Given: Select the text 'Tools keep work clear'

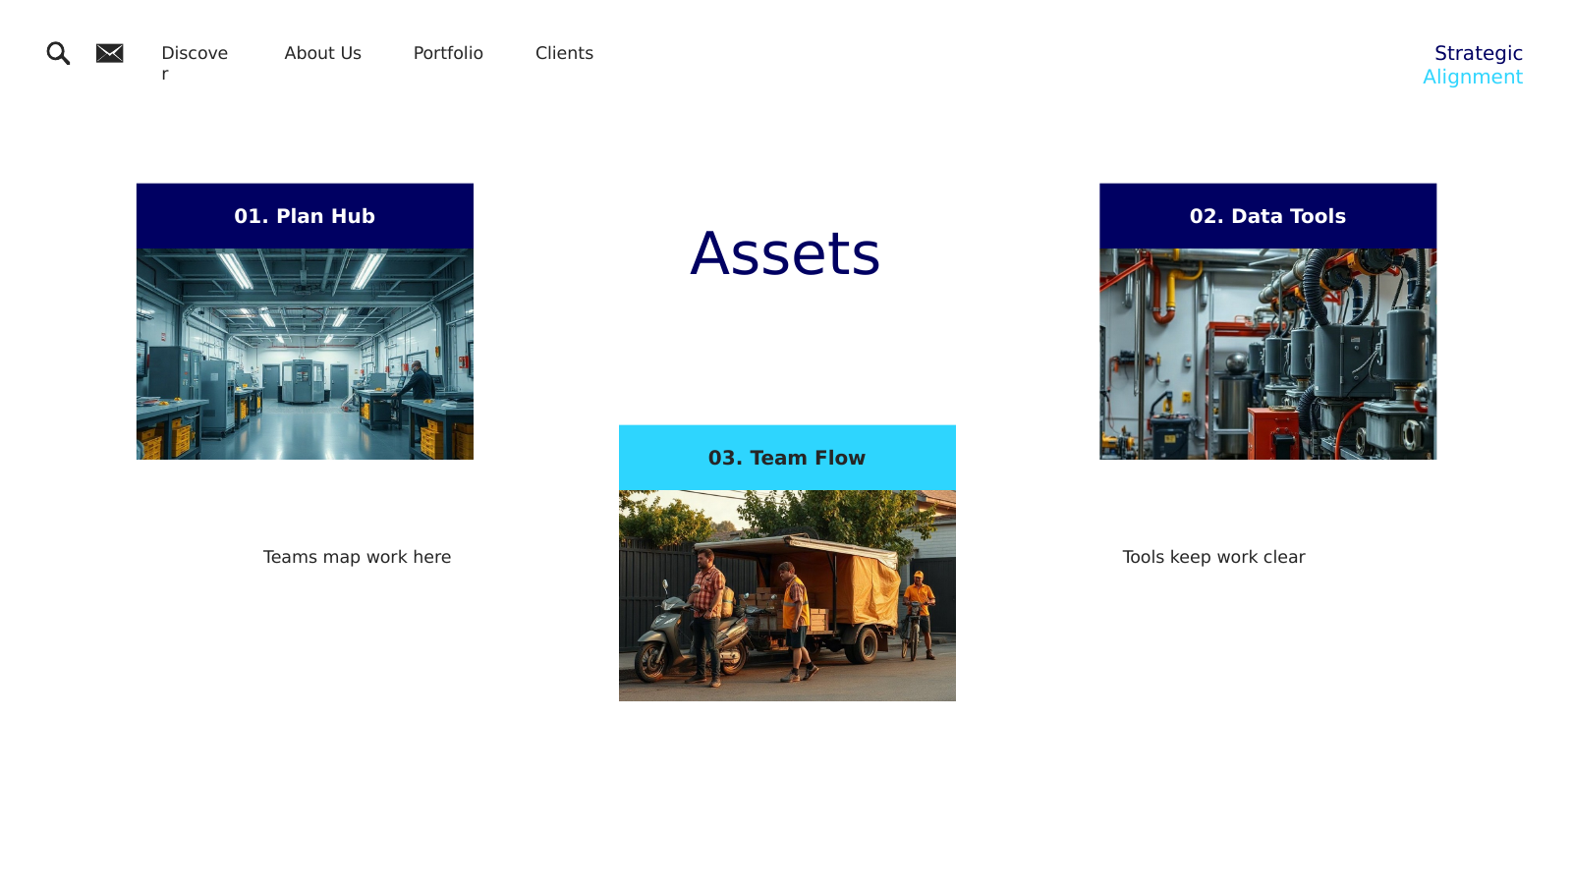Looking at the screenshot, I should point(1213,557).
